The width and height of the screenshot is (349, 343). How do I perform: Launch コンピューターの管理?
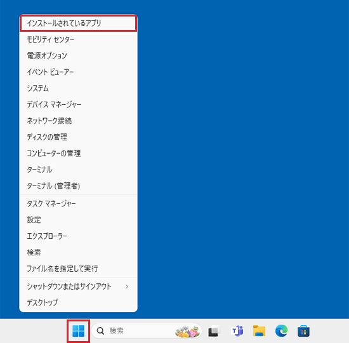[x=78, y=153]
